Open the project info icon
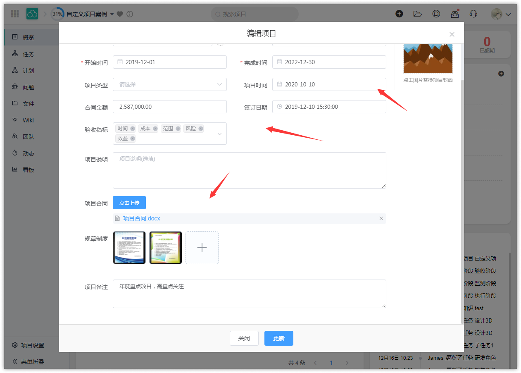Viewport: 521px width, 373px height. tap(130, 14)
